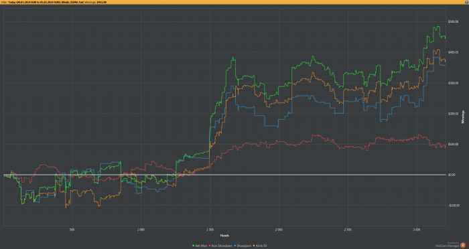Click the 3 000 hands x-axis label
The height and width of the screenshot is (249, 469).
[x=416, y=230]
